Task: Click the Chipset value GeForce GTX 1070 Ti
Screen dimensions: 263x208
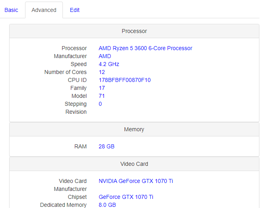Action: (x=126, y=197)
